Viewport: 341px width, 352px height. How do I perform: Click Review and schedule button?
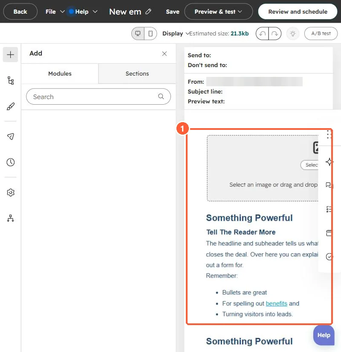298,12
